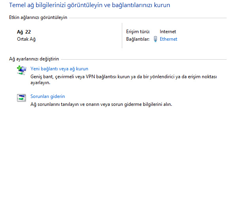Click the "Ağ ayarlarınızı değiştirin" section header

pyautogui.click(x=34, y=59)
